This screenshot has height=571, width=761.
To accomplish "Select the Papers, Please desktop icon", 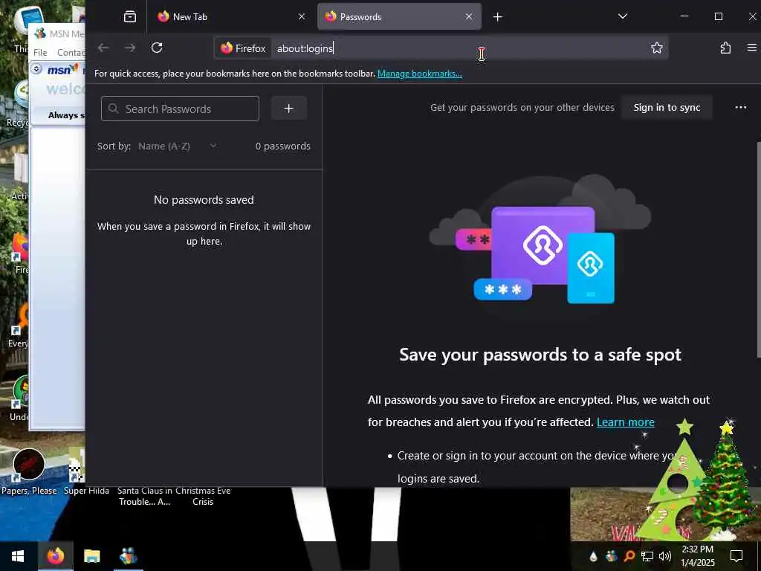I will point(29,471).
